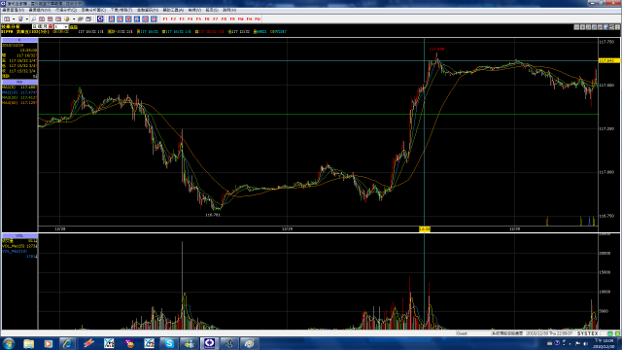Click the second chart-view icon at top right
622x350 pixels.
[x=582, y=27]
